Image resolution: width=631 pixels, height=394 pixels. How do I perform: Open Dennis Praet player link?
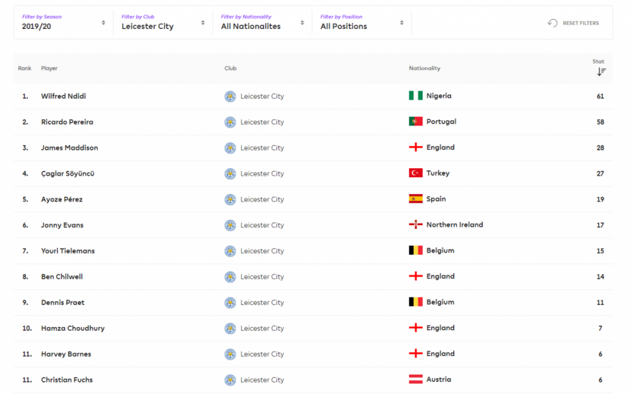pos(62,303)
